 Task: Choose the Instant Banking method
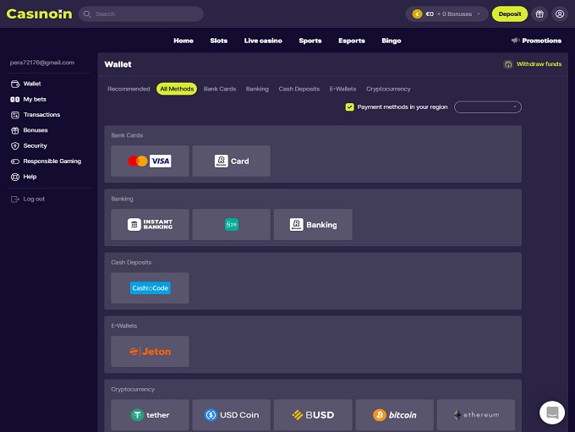pyautogui.click(x=150, y=224)
